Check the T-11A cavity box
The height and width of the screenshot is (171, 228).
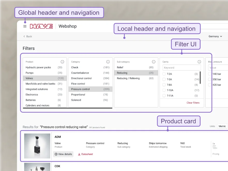(164, 96)
